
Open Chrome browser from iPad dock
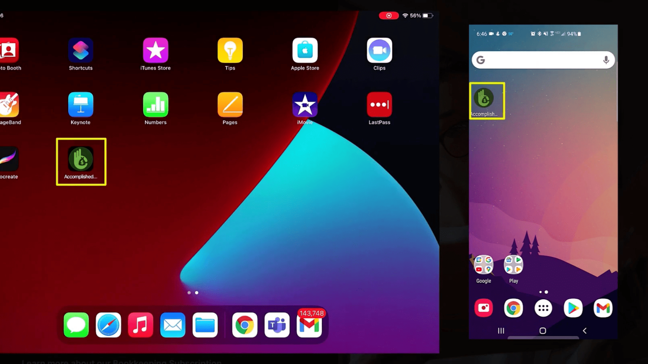click(x=244, y=325)
